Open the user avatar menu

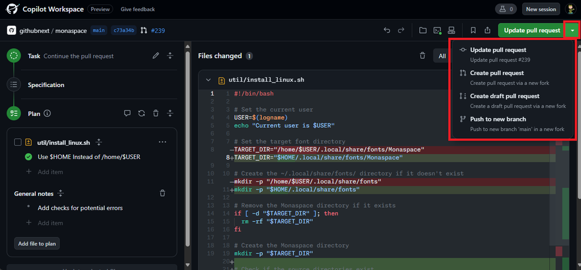click(x=571, y=9)
